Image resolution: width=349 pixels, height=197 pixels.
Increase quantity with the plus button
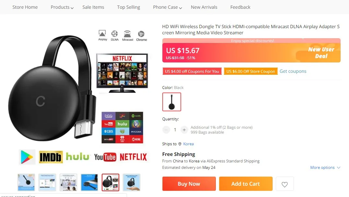click(x=184, y=130)
